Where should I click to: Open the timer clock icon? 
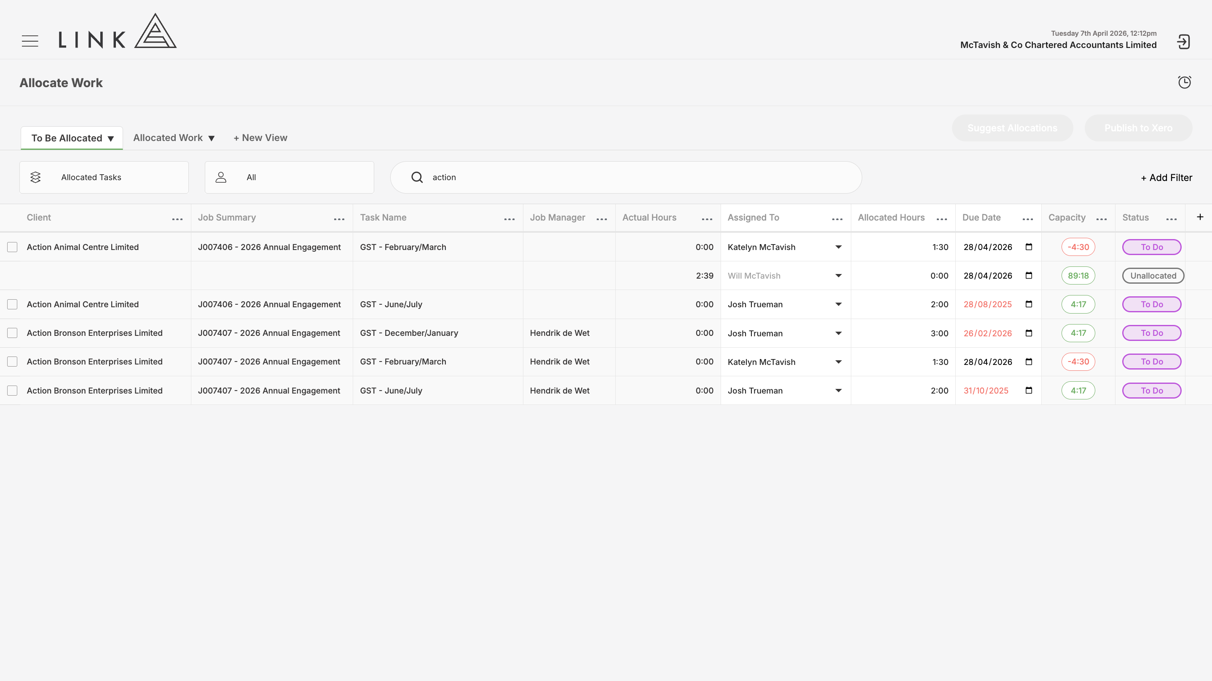click(x=1184, y=82)
